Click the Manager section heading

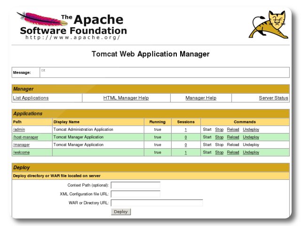click(24, 89)
